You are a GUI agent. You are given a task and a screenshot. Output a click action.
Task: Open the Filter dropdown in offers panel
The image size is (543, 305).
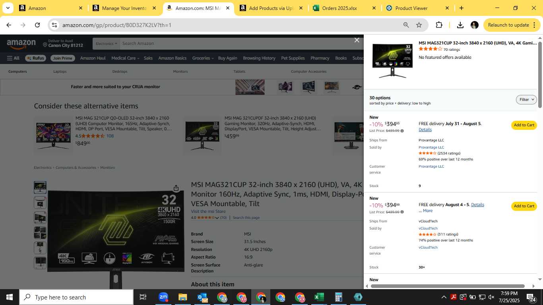point(526,100)
